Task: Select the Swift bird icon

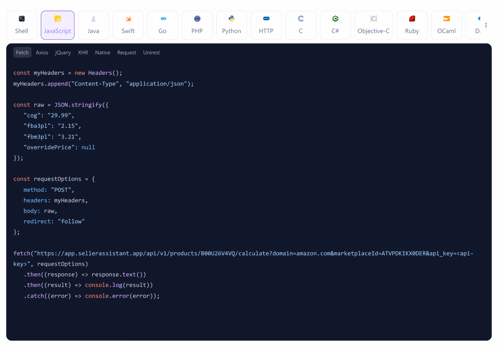Action: click(128, 19)
